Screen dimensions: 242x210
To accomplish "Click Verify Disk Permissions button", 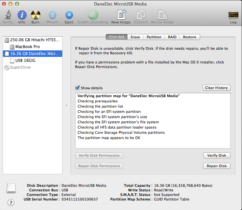I will coord(99,155).
